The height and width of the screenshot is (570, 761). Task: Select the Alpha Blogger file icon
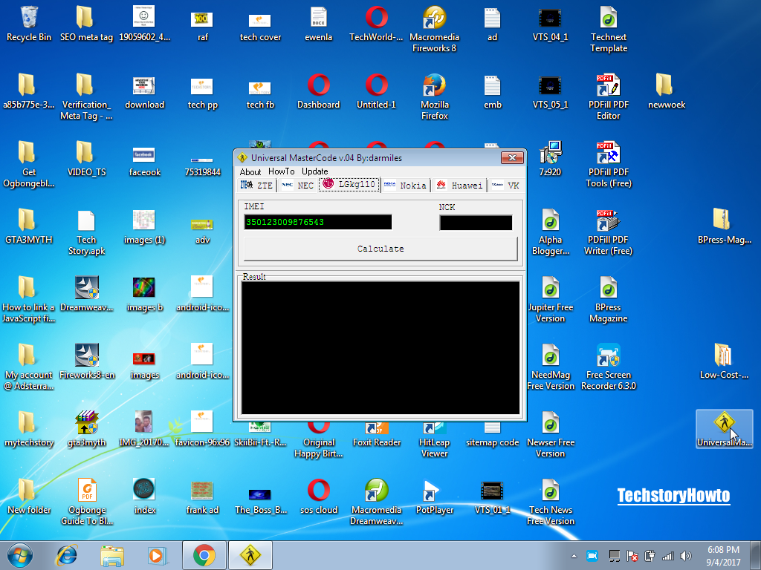click(551, 232)
